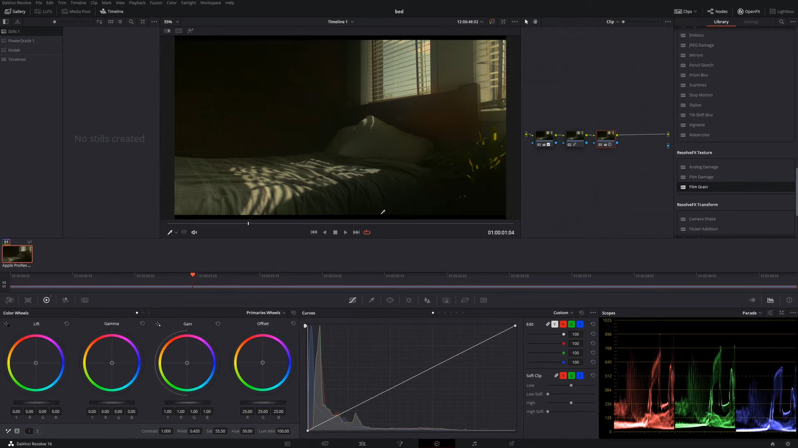The width and height of the screenshot is (798, 448).
Task: Toggle the red channel in the curves editor
Action: tap(563, 324)
